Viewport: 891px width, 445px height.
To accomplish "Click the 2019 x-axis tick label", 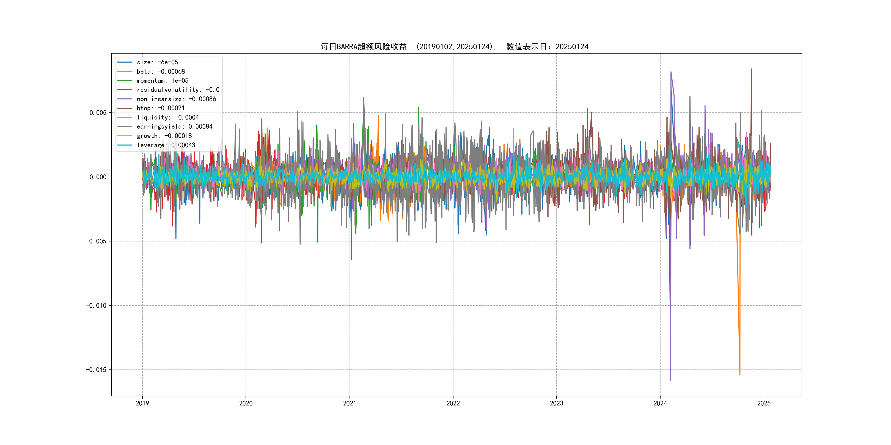I will (x=142, y=403).
